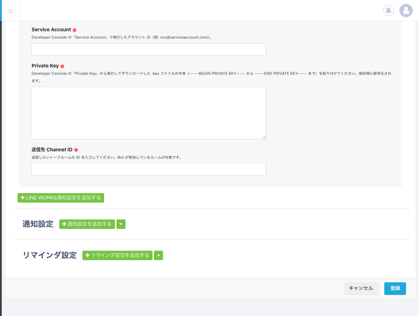Click the required asterisk next to Private Key

click(x=62, y=66)
